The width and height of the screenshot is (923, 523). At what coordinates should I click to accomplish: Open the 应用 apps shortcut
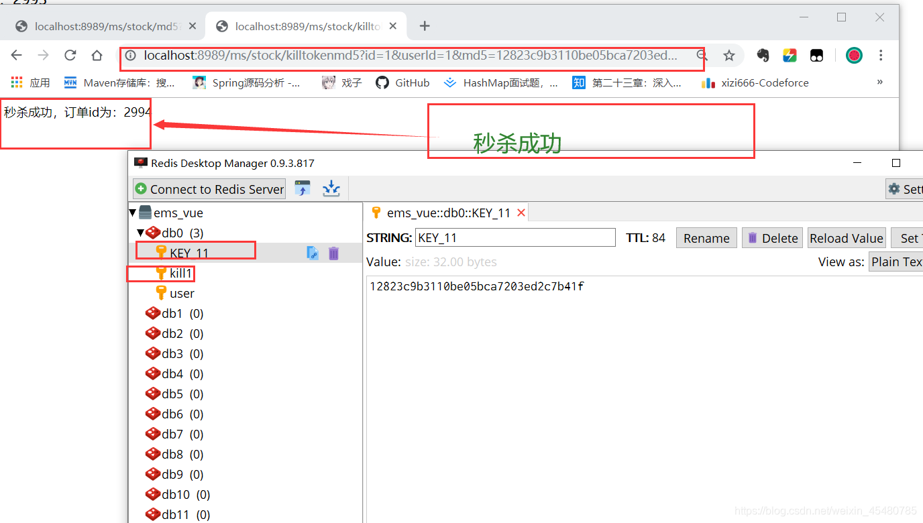31,82
